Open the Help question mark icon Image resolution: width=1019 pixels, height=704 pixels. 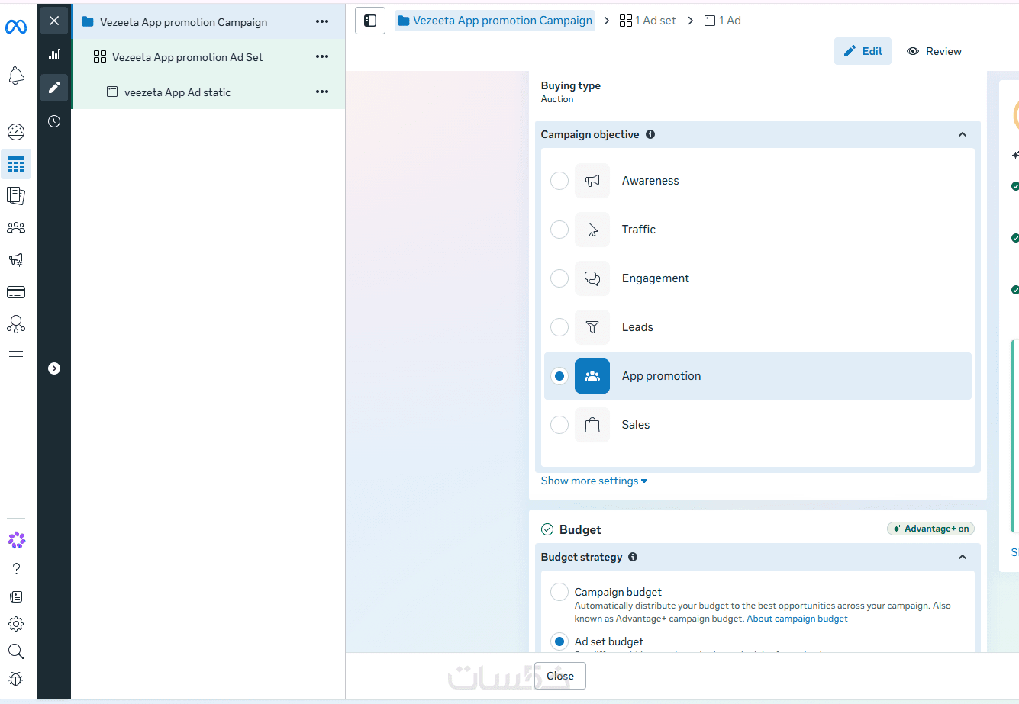pyautogui.click(x=16, y=569)
